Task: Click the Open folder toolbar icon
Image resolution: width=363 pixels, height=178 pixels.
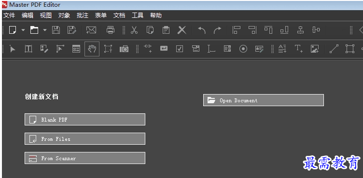Action: point(34,30)
